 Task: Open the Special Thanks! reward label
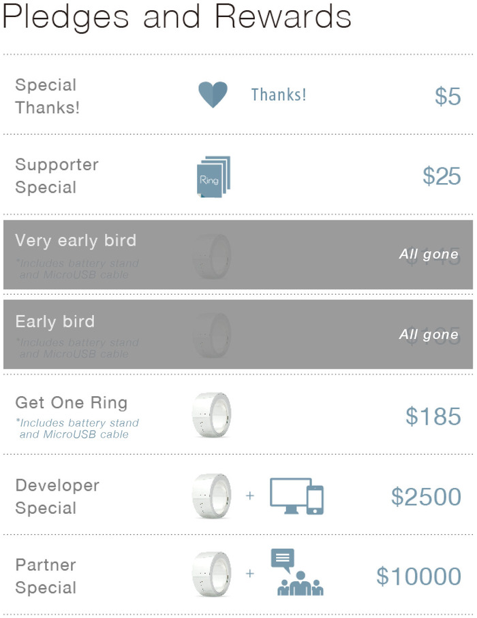point(47,96)
